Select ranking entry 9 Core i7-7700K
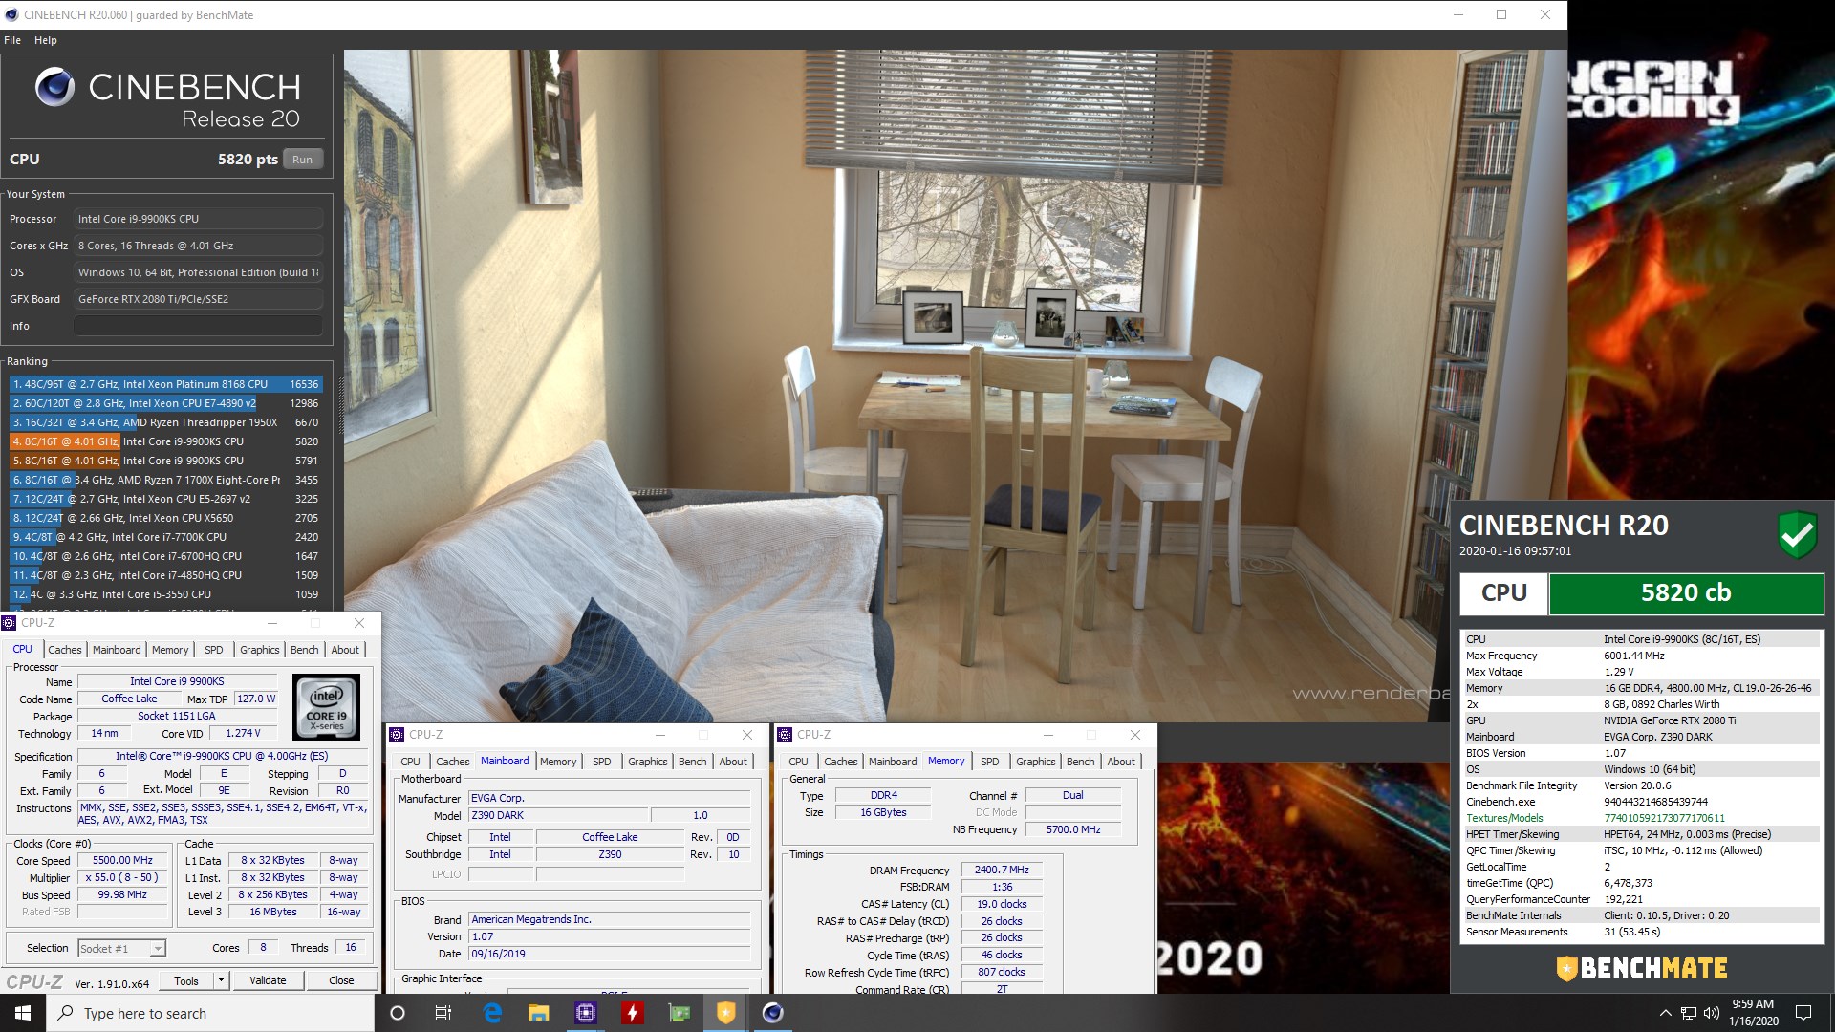Screen dimensions: 1835x1032 click(x=166, y=537)
